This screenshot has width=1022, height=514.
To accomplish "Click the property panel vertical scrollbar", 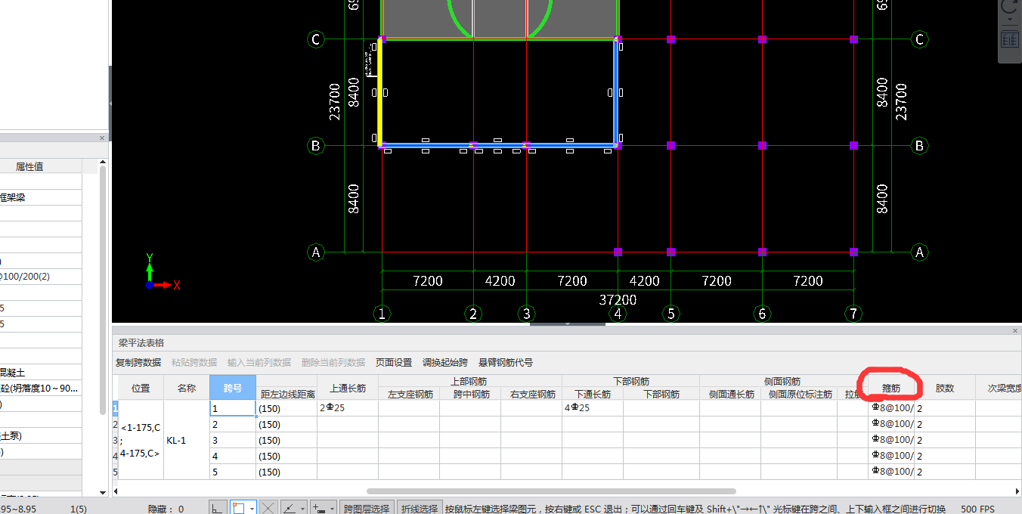I will pyautogui.click(x=103, y=290).
